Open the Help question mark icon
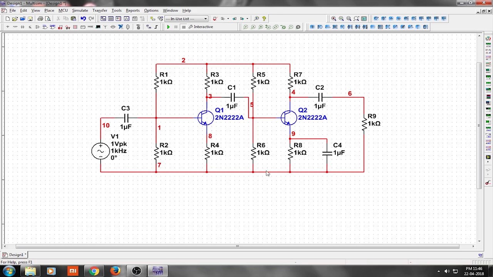 click(264, 18)
